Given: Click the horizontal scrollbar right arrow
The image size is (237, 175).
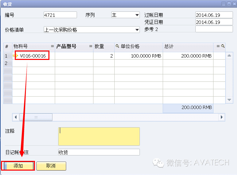Looking at the screenshot, I should (222, 117).
